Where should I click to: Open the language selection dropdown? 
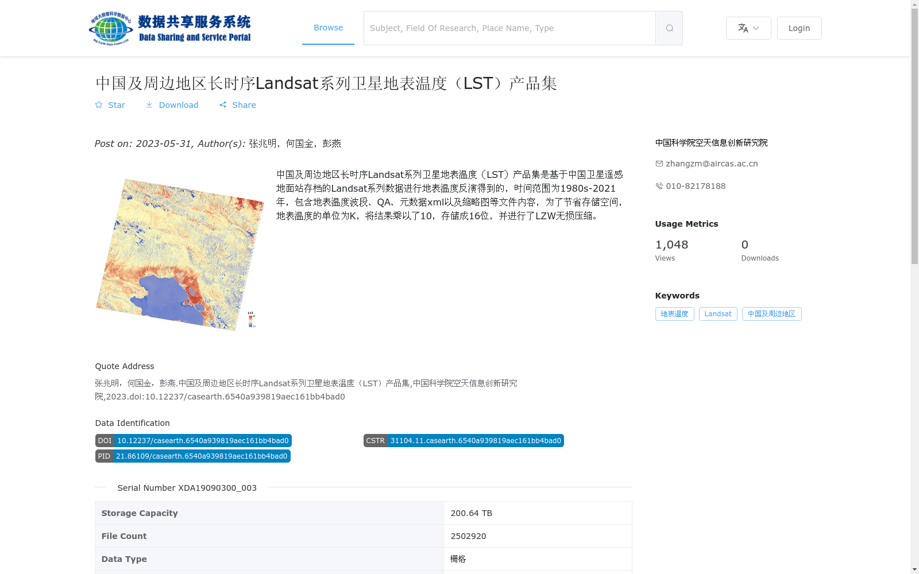755,28
